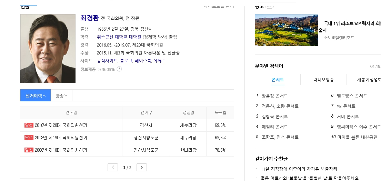Open 정동하, 소향 콘서트 search term

280,106
